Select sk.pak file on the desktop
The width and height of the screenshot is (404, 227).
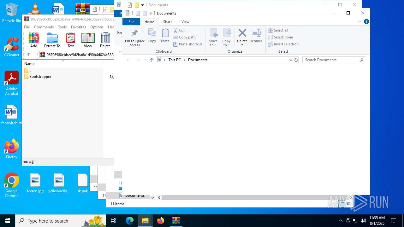tap(83, 183)
